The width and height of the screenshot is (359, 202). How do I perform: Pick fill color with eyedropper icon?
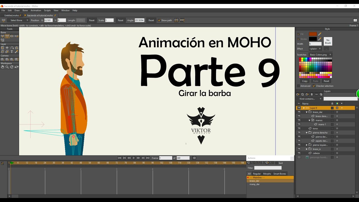[x=320, y=34]
